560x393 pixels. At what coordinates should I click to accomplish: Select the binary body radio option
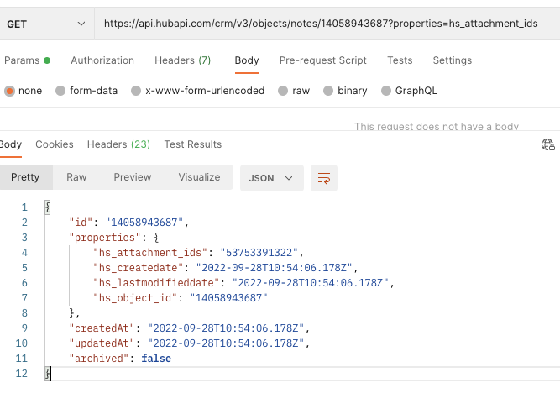pos(328,91)
